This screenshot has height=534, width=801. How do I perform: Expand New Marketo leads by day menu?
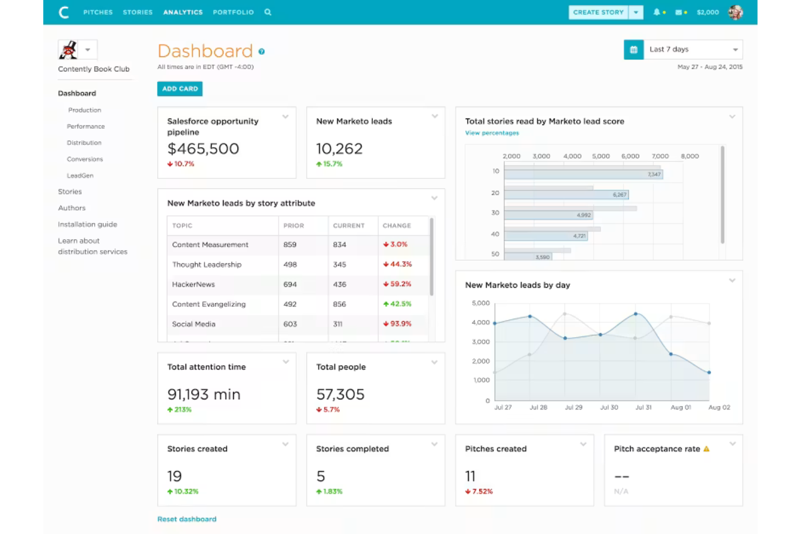pyautogui.click(x=732, y=280)
